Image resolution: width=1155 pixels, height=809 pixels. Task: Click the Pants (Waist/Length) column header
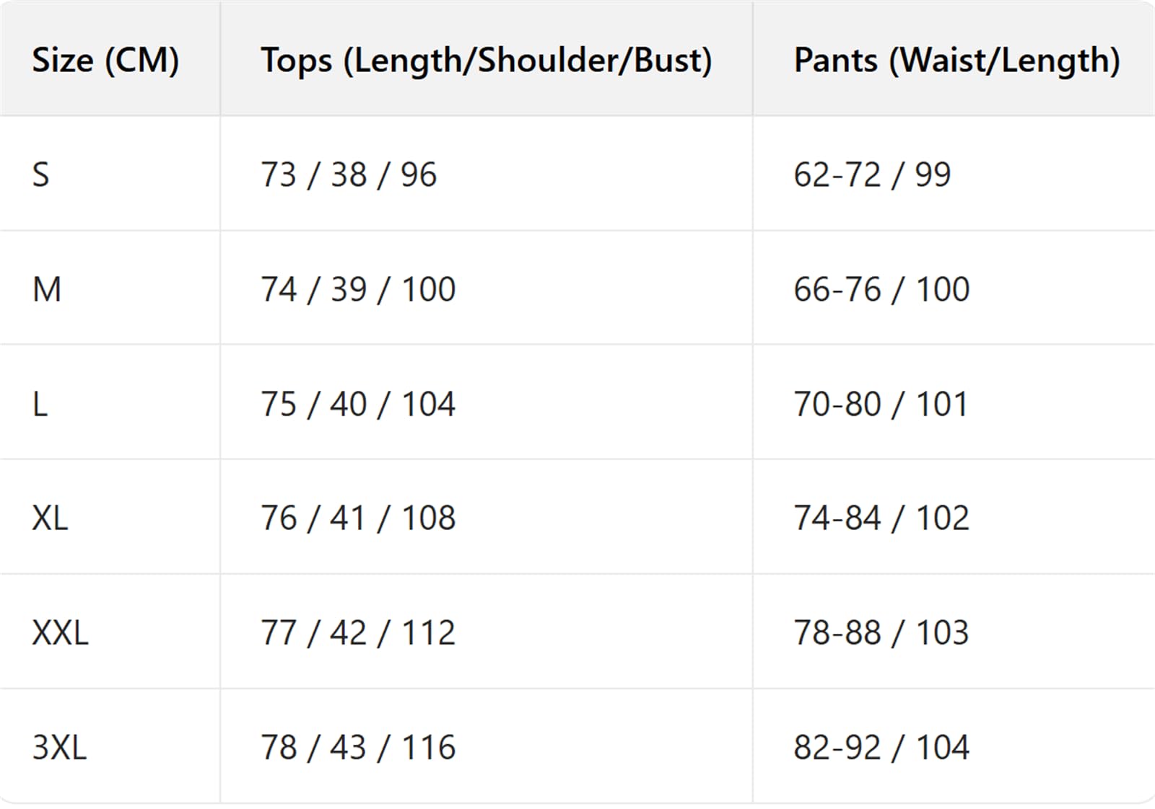click(957, 60)
